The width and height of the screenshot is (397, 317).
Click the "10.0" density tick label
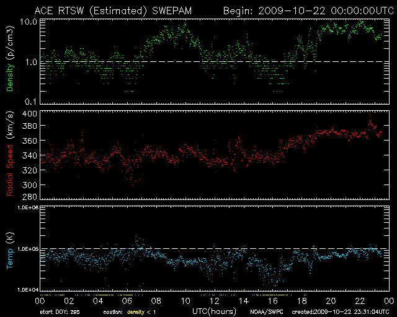[x=29, y=22]
